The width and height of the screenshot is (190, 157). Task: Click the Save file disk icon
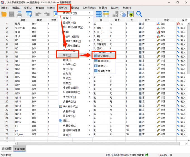tap(12, 14)
